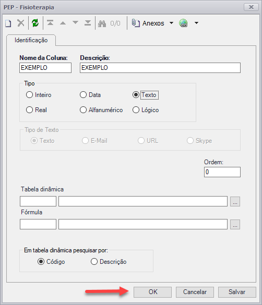The height and width of the screenshot is (305, 262).
Task: Click the Salvar button
Action: [237, 292]
